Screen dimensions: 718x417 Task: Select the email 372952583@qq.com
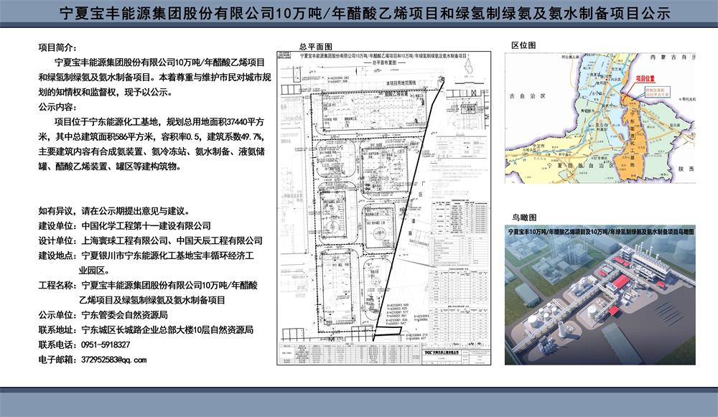(x=114, y=360)
